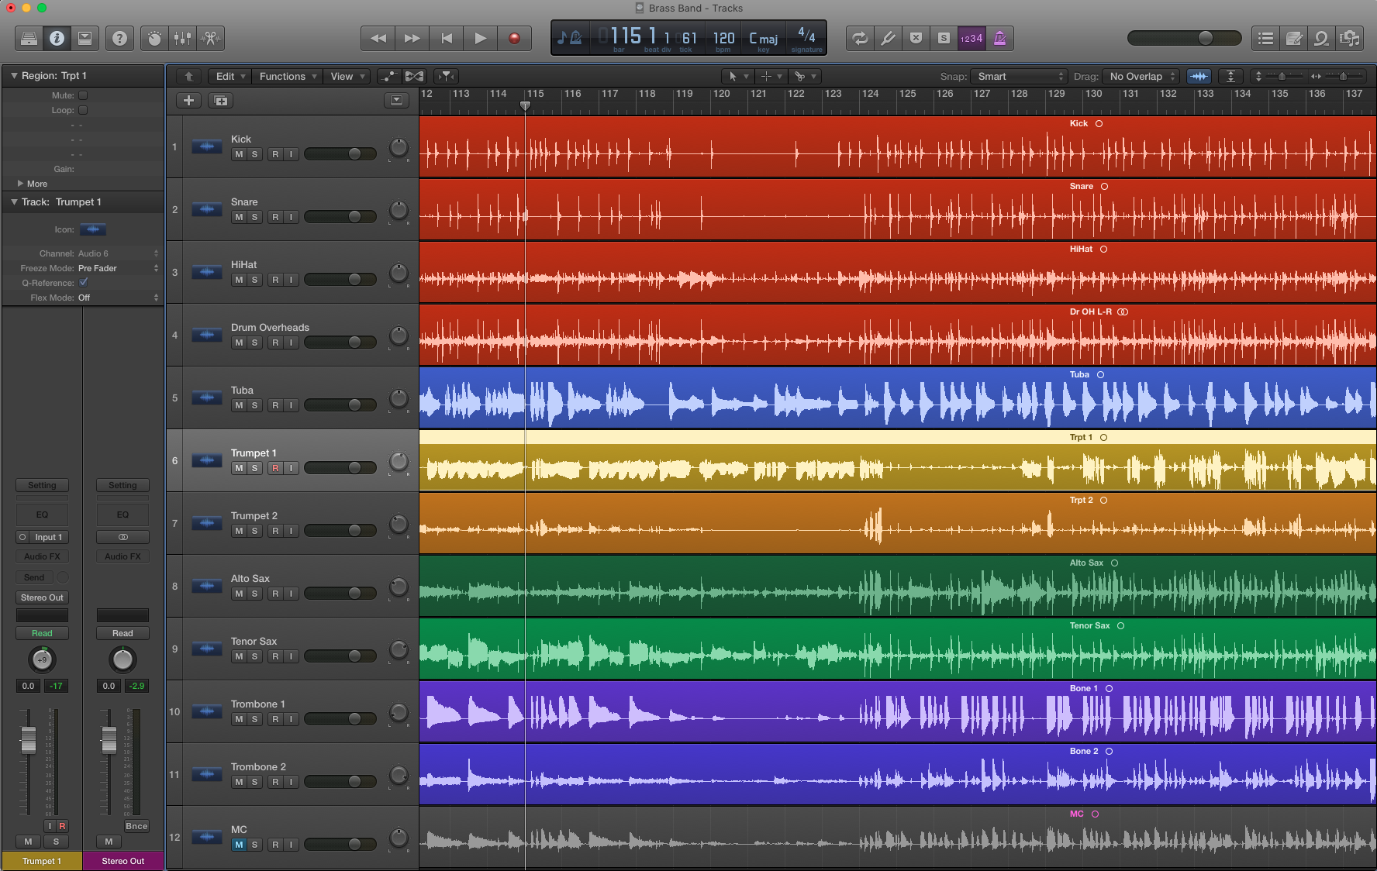Rewind the playhead

(378, 38)
